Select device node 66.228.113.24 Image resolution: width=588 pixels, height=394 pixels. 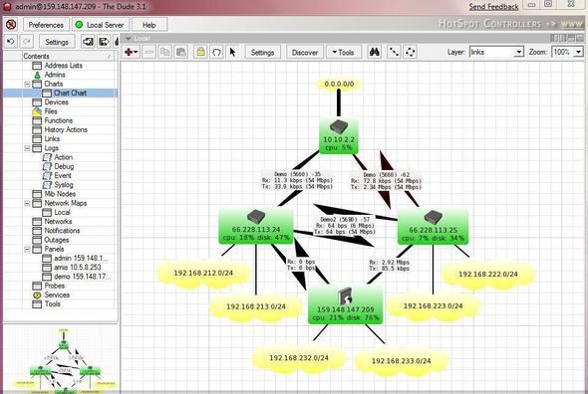(x=256, y=226)
